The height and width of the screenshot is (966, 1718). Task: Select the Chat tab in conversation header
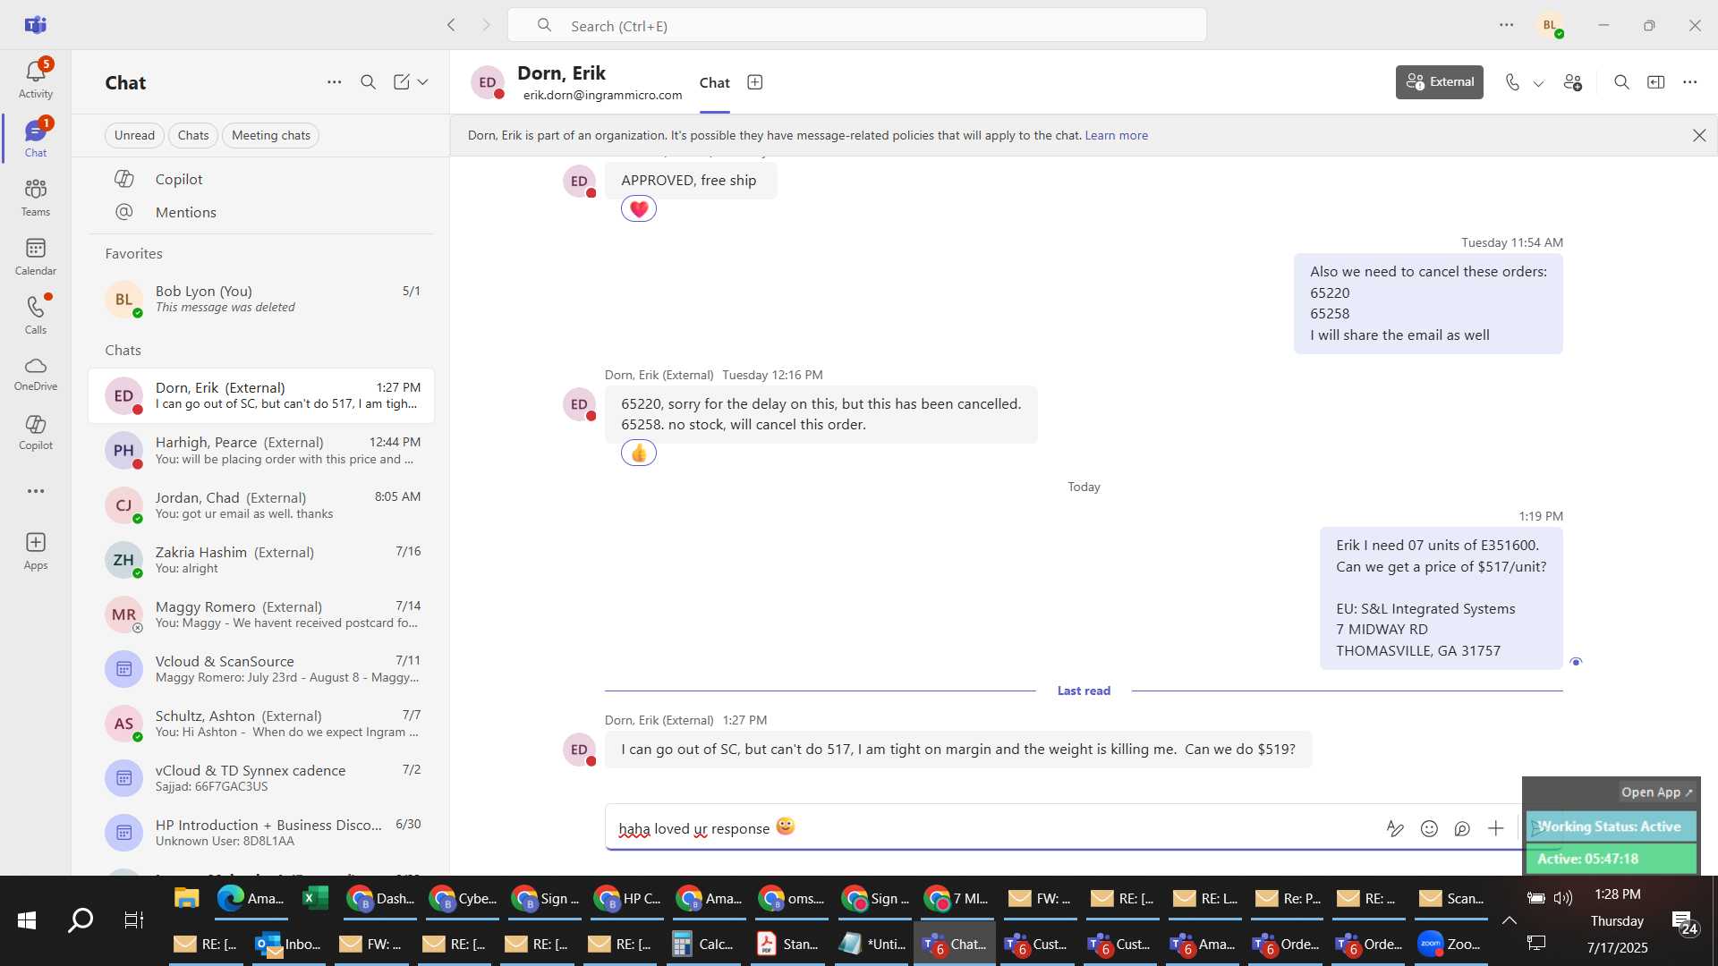(715, 83)
